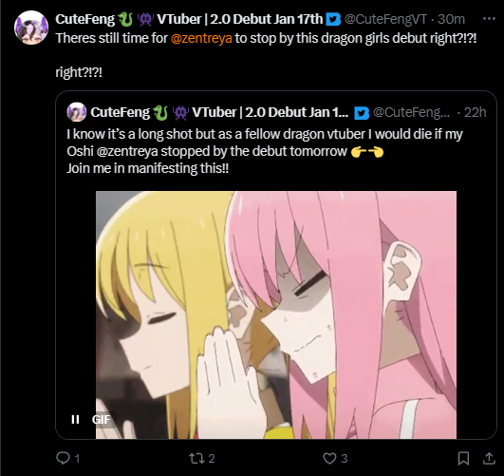Screen dimensions: 504x476
Task: Open the quoted tweet's small avatar
Action: (77, 112)
